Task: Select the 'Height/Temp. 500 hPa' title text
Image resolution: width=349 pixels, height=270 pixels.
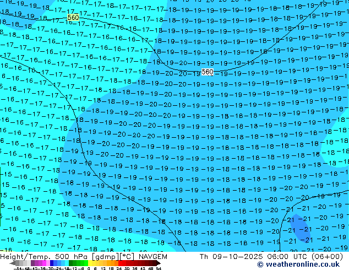Action: pos(45,257)
